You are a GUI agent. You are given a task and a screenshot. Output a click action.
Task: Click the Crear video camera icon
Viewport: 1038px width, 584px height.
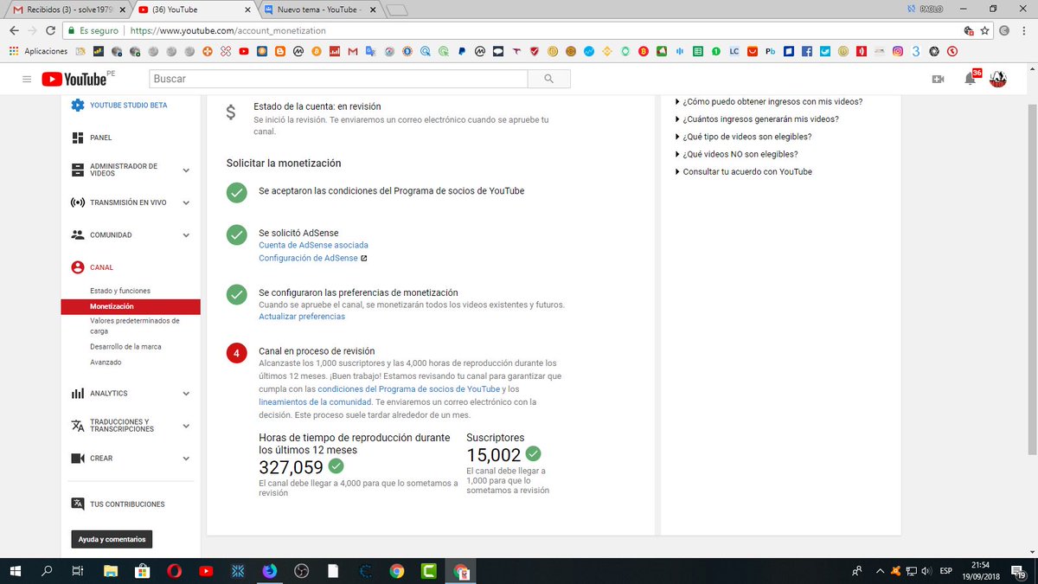78,459
